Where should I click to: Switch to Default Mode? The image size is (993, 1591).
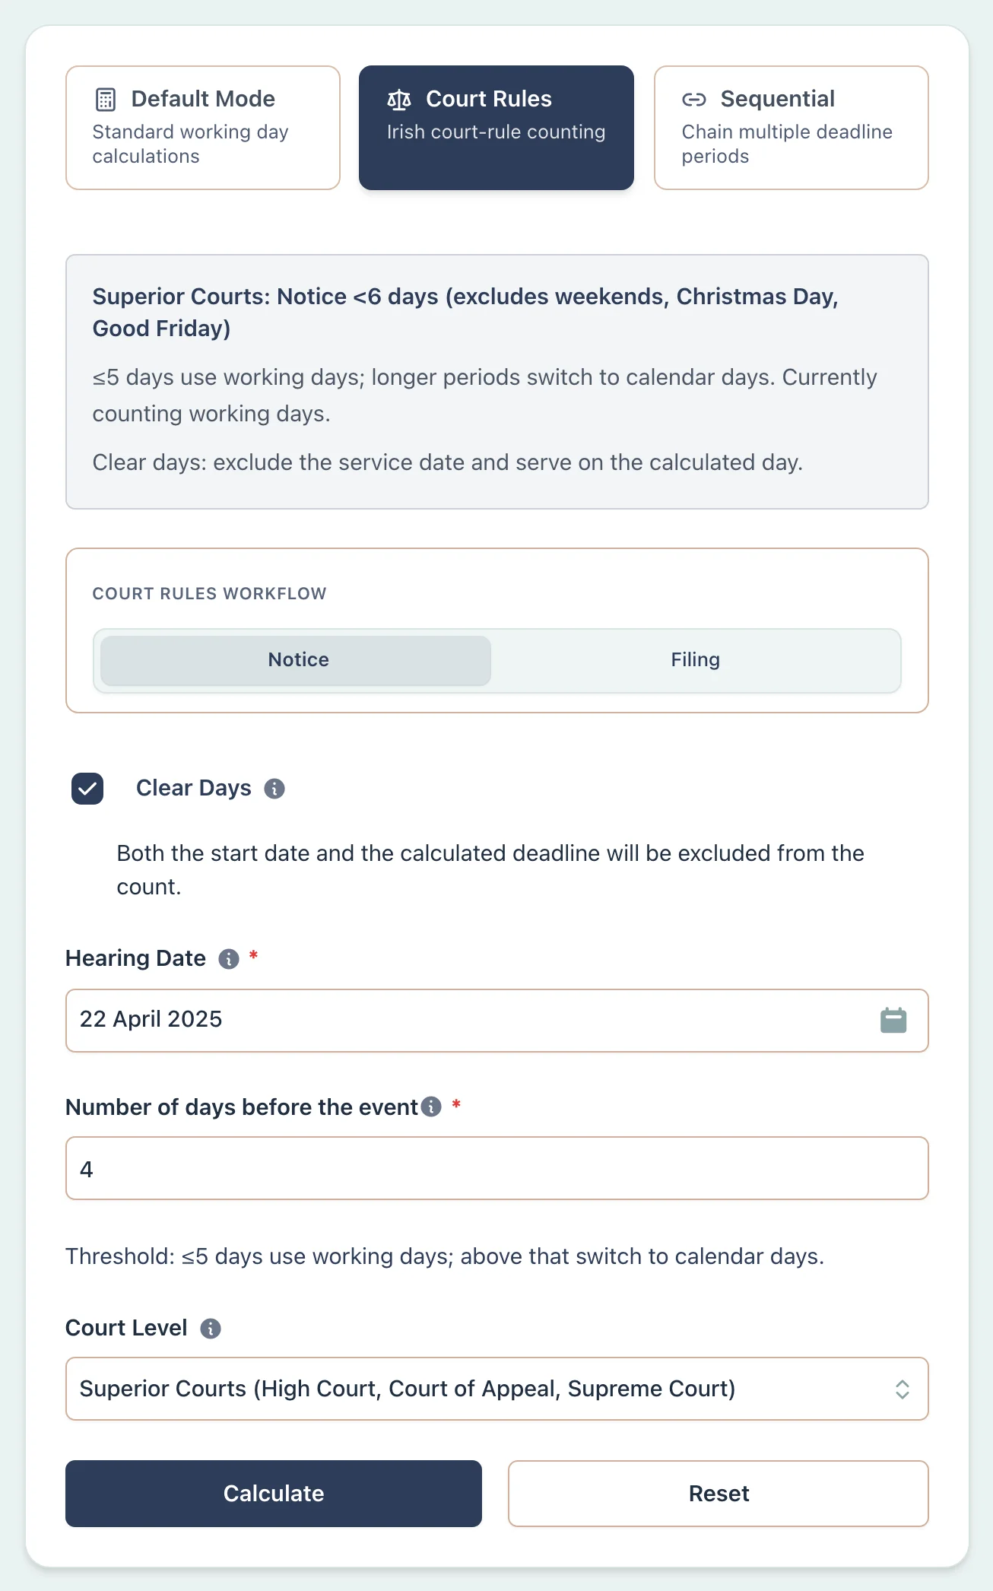point(201,126)
